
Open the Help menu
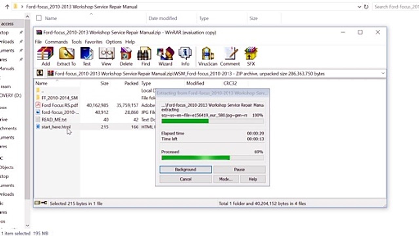[x=130, y=42]
